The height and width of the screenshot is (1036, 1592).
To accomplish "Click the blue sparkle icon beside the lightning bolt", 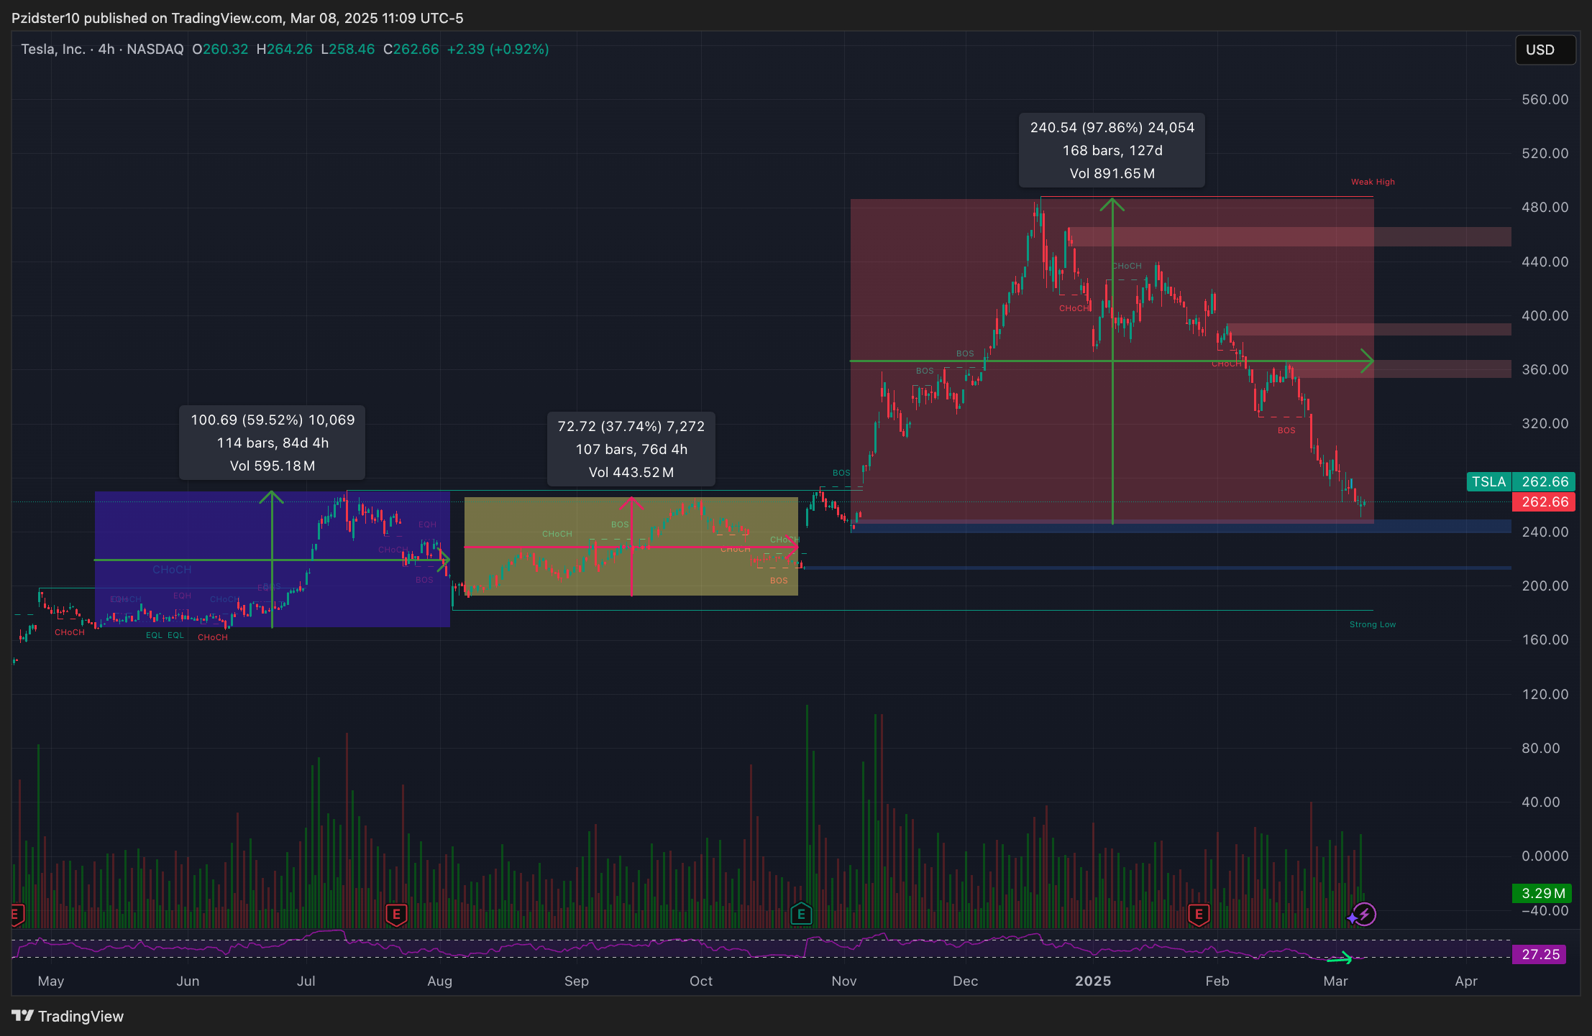I will [1353, 917].
